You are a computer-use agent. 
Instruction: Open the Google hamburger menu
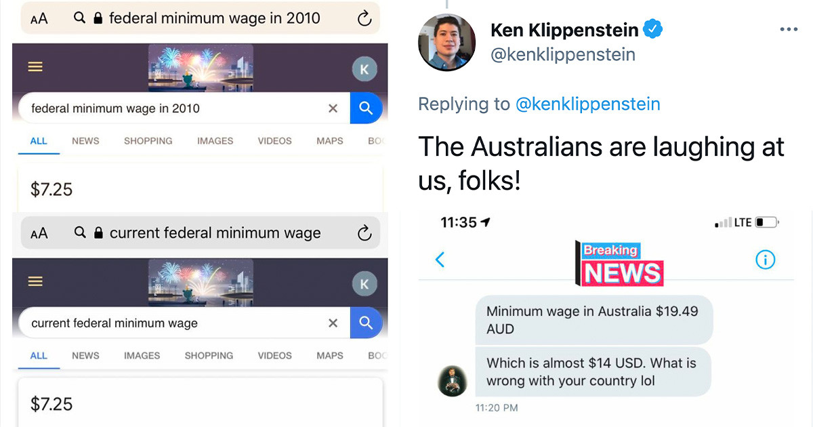(35, 67)
